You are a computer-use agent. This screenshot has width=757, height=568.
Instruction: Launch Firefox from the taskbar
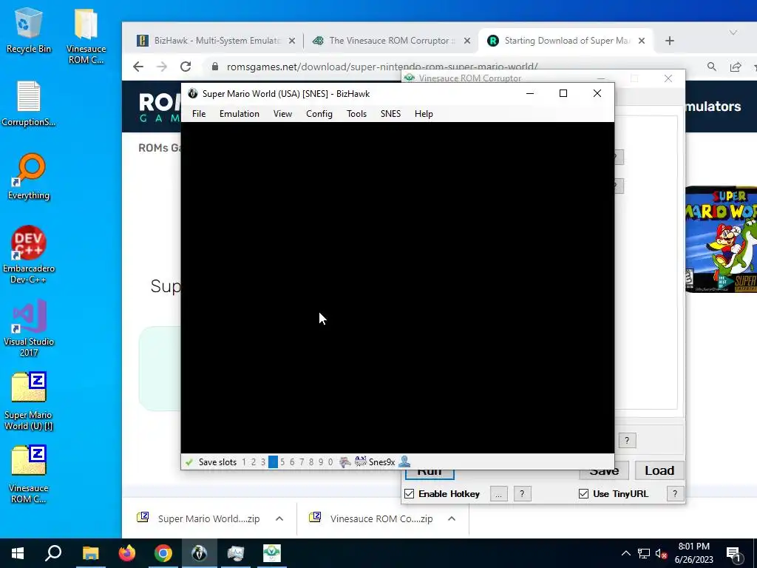(127, 553)
